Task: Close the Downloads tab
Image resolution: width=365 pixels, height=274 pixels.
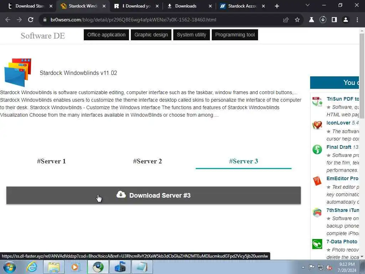Action: 210,6
